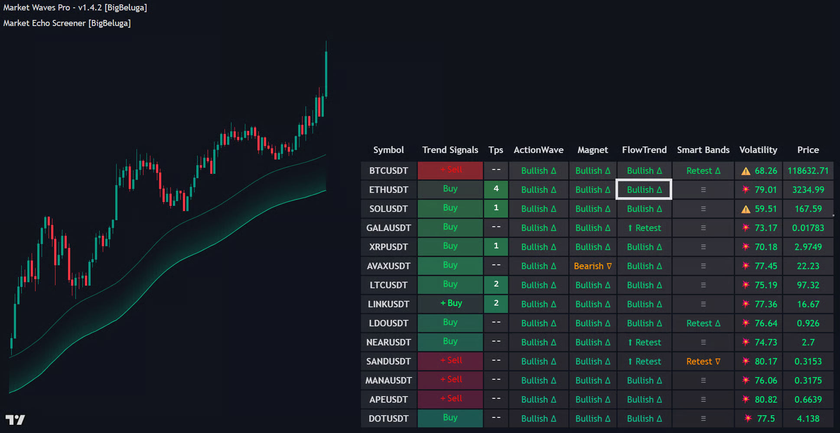
Task: Click the Smart Bands neutral icon for LINKUSDT
Action: click(703, 304)
